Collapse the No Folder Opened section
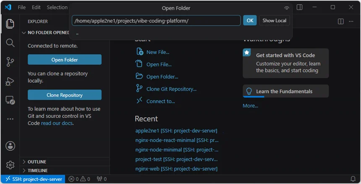 (45, 33)
